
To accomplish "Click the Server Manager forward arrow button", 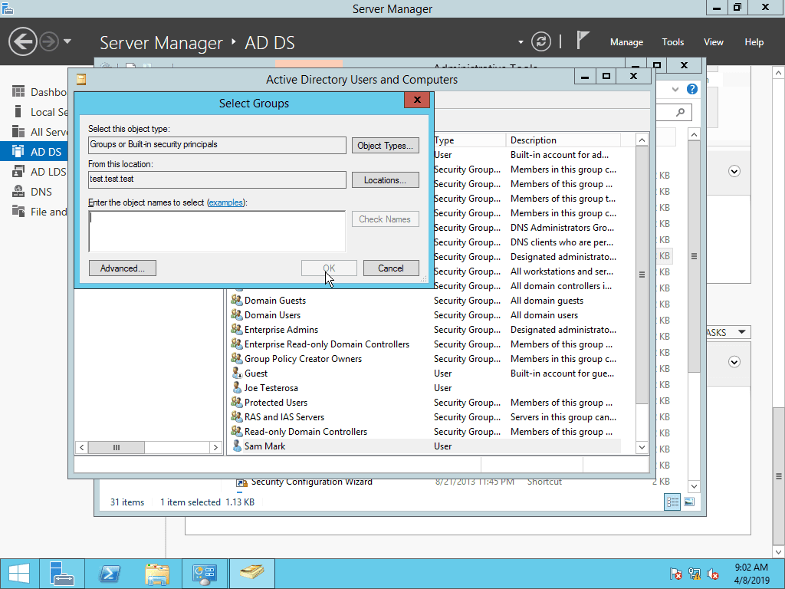I will coord(49,41).
